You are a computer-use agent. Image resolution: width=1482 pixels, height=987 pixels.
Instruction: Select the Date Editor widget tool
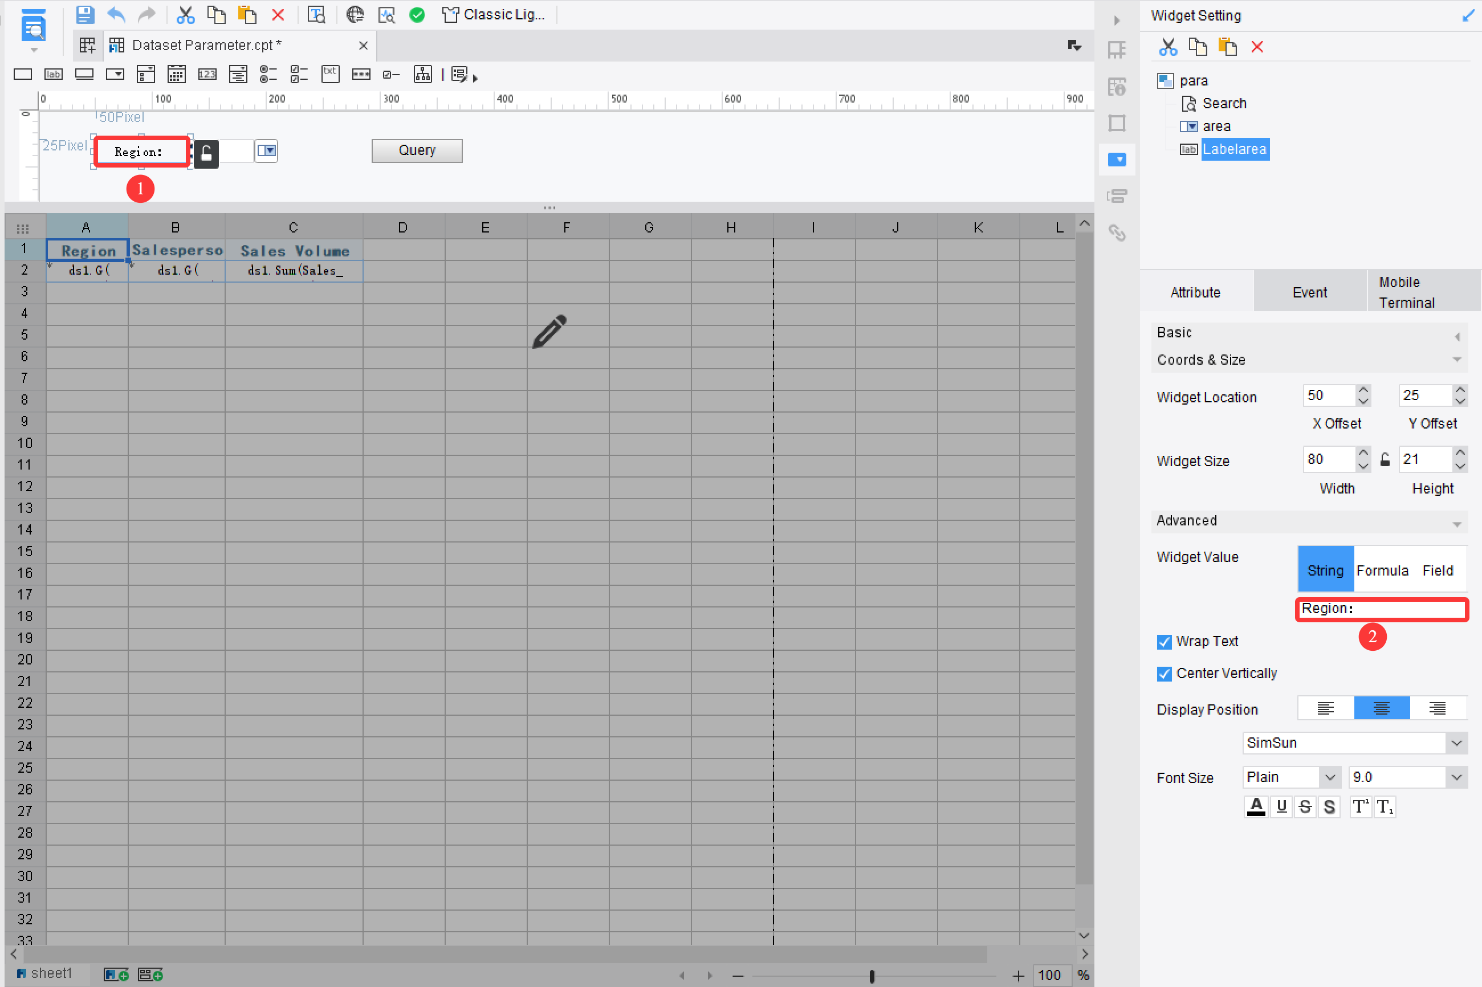point(176,74)
